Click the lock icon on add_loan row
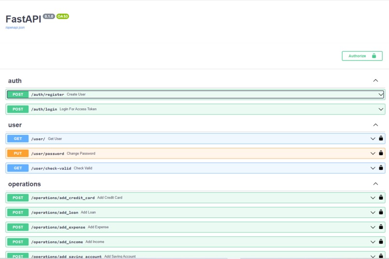Screen dimensions: 389x259 pyautogui.click(x=381, y=212)
